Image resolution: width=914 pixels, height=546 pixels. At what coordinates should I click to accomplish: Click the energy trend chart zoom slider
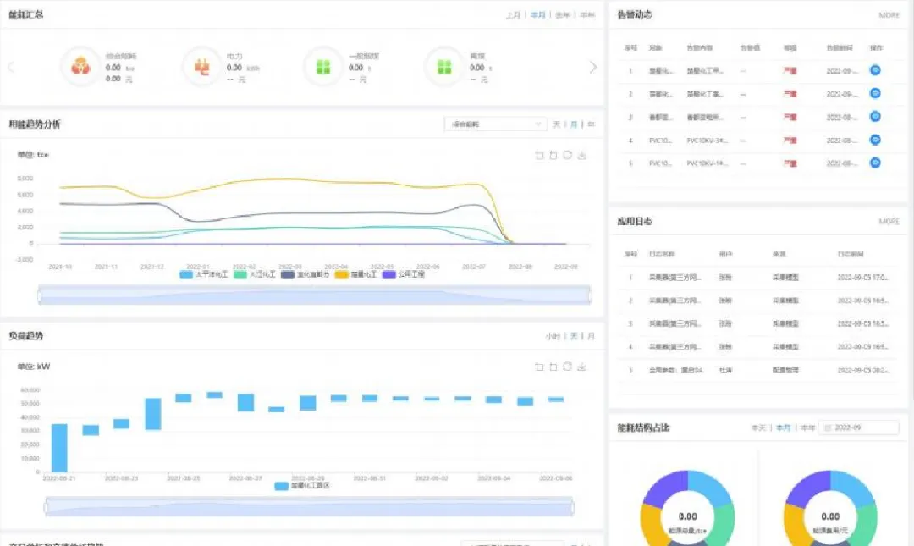(315, 295)
